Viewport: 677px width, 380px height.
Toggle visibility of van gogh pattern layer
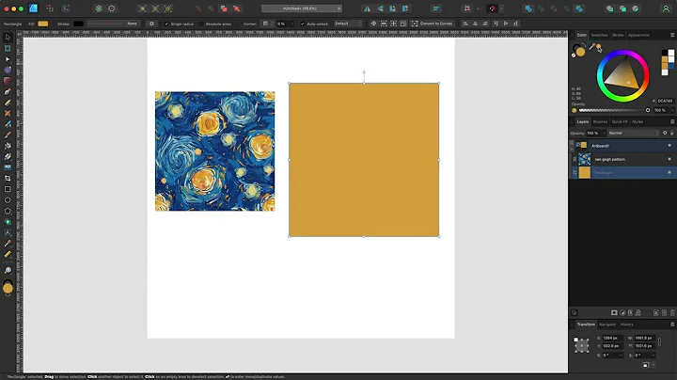[669, 159]
